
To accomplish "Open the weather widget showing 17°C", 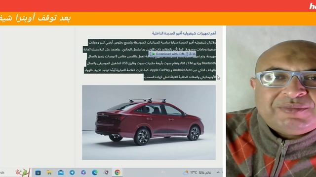I will tap(197, 173).
